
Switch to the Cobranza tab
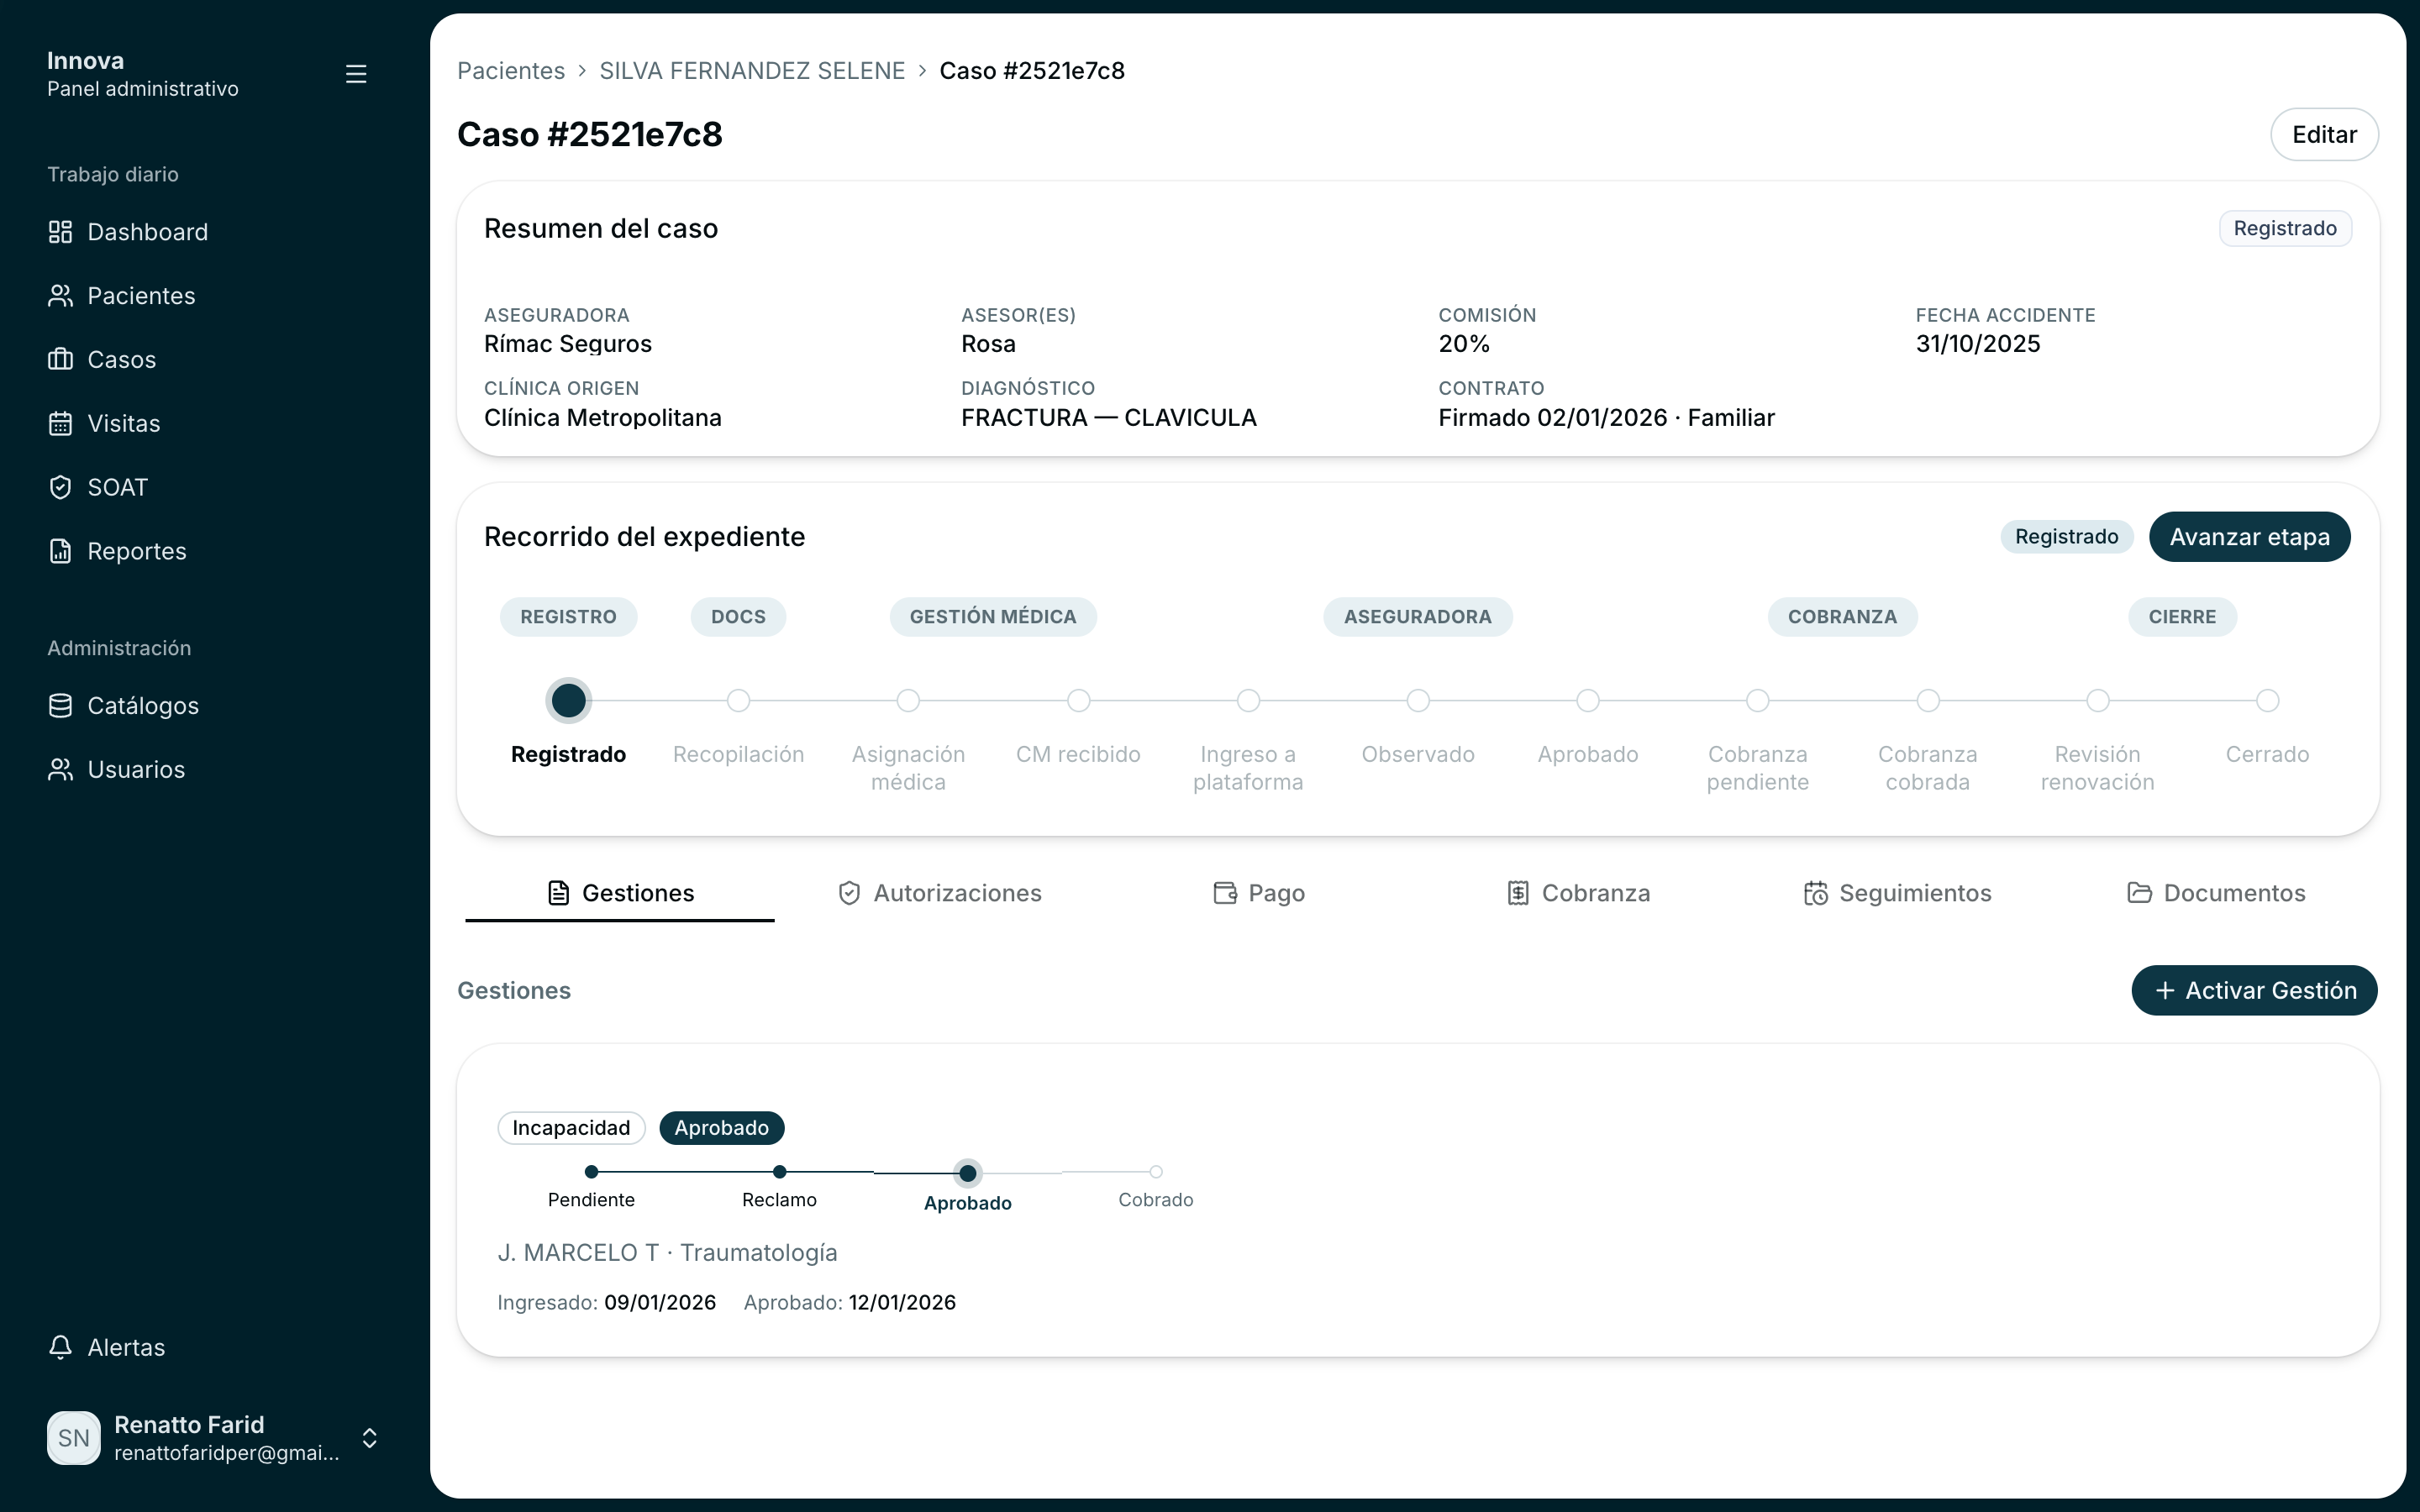(x=1578, y=893)
